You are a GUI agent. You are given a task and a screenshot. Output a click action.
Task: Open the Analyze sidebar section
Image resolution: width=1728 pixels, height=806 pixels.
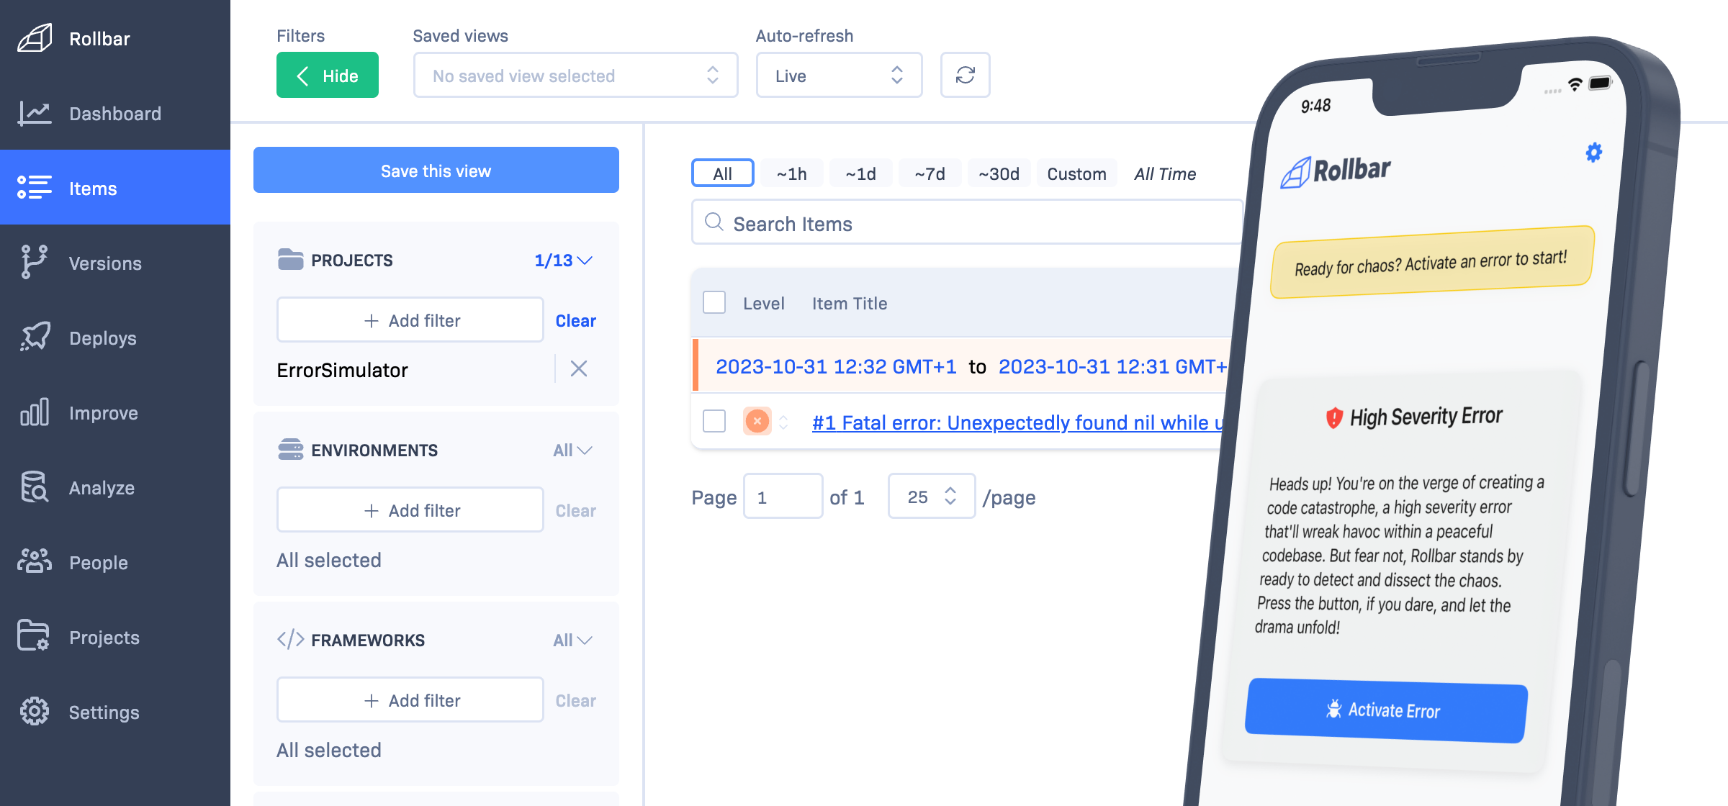[x=102, y=487]
